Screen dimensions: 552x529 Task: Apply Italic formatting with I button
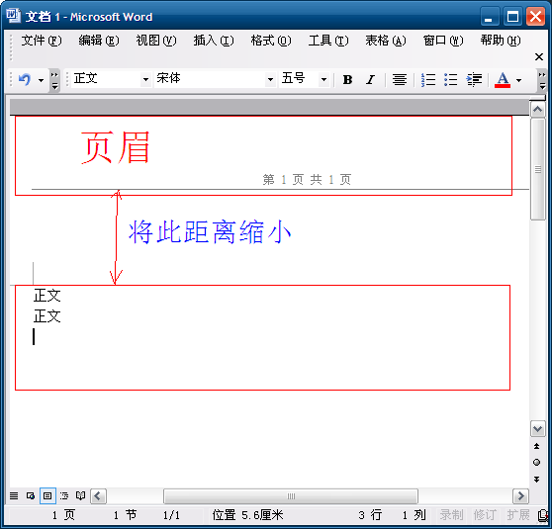pyautogui.click(x=370, y=80)
